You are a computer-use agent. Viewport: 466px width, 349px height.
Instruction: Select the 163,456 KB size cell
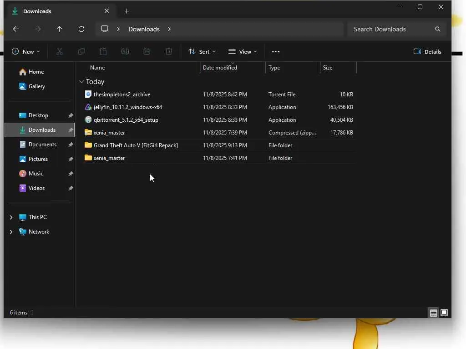[340, 107]
